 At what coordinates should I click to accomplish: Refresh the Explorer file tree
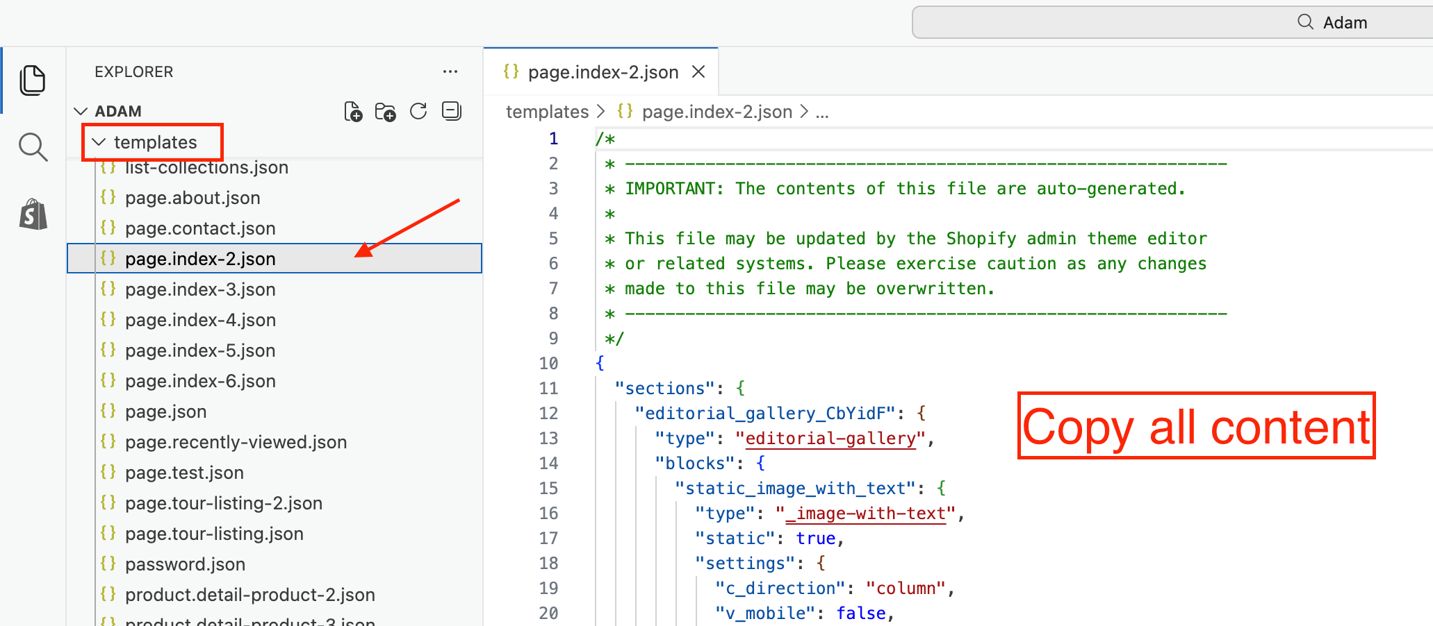tap(418, 112)
